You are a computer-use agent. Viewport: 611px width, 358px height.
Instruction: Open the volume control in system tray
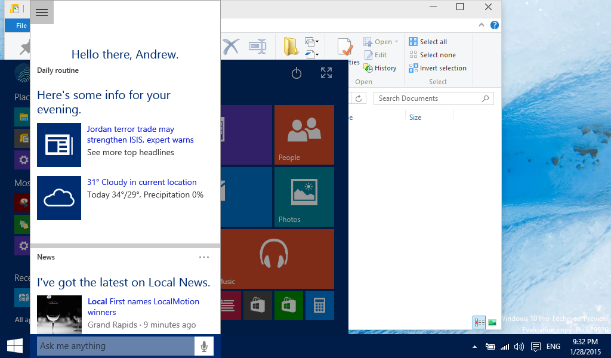[519, 346]
